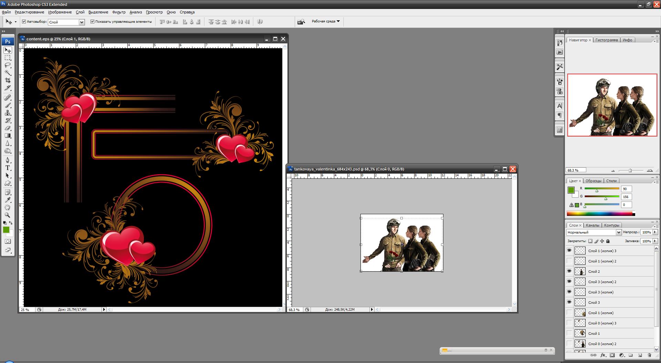Viewport: 661px width, 363px height.
Task: Select the Magic Wand tool
Action: coord(8,73)
